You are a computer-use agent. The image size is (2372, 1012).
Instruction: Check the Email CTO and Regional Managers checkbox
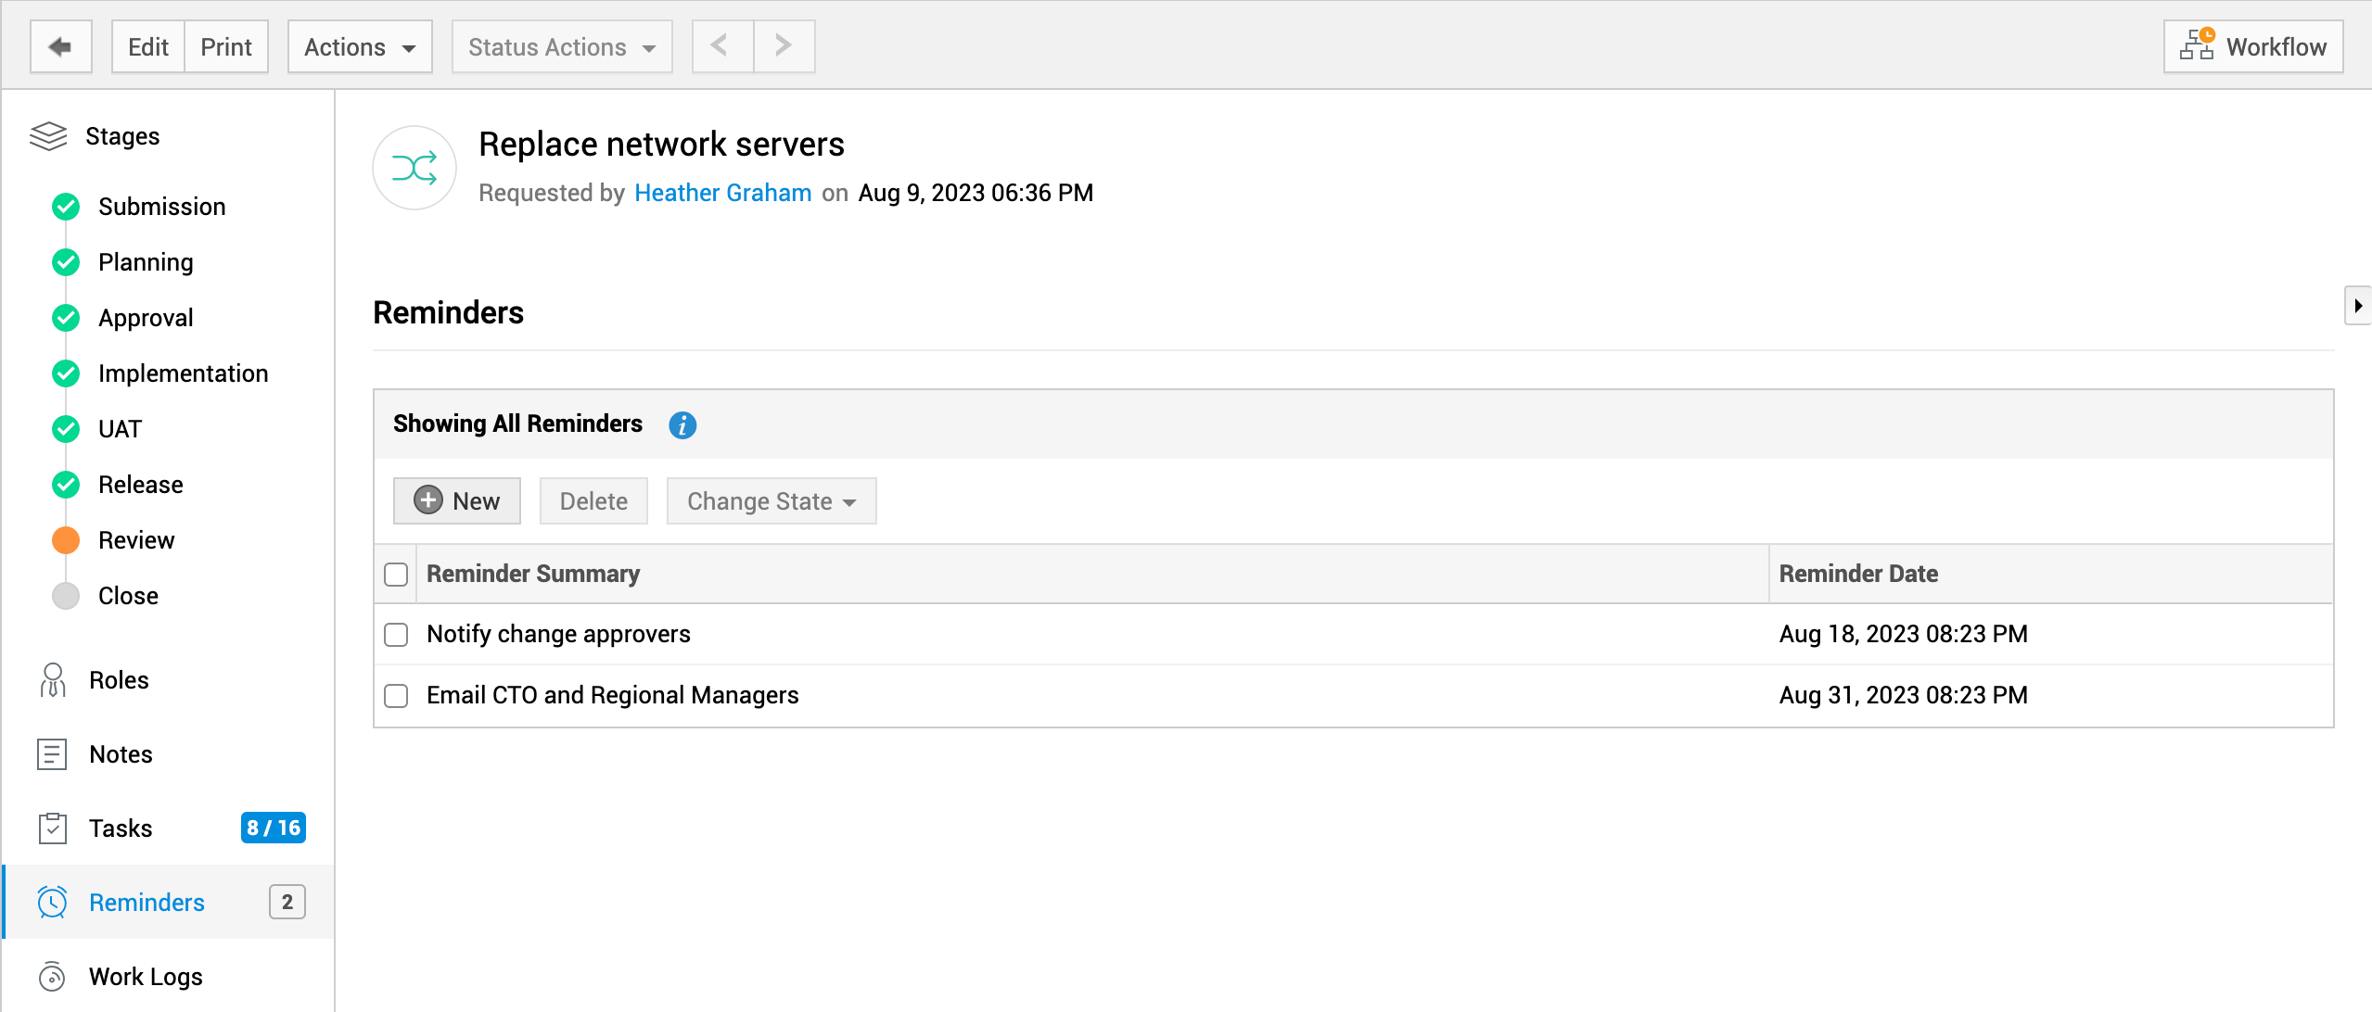pyautogui.click(x=396, y=696)
